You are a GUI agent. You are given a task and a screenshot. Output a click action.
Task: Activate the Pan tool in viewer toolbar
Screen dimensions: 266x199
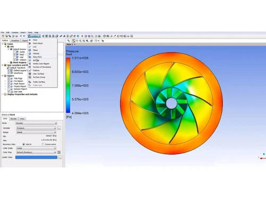(77, 41)
